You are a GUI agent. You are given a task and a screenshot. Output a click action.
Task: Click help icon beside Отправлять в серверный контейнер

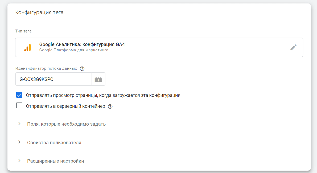click(110, 106)
